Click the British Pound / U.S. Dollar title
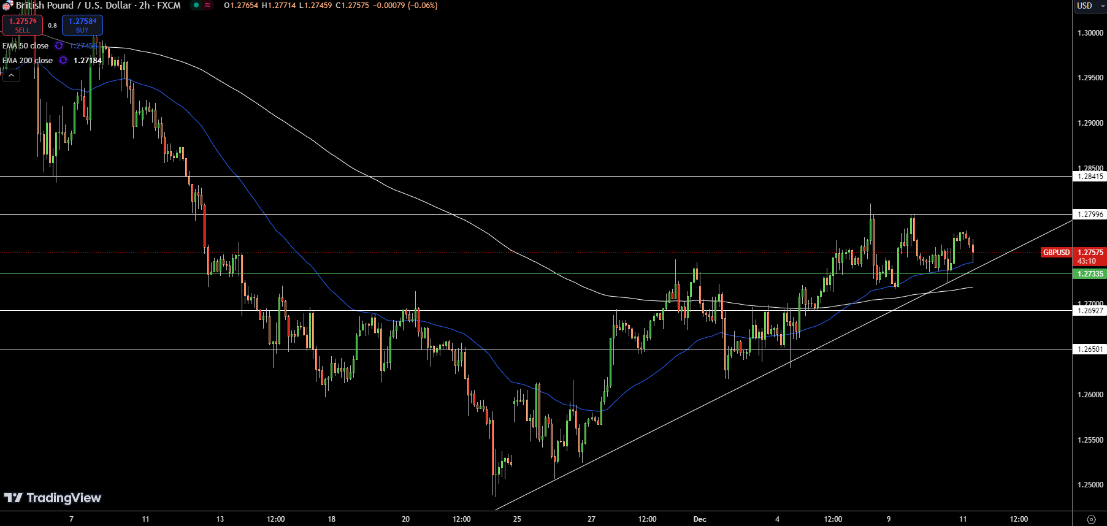The width and height of the screenshot is (1107, 526). click(x=74, y=6)
